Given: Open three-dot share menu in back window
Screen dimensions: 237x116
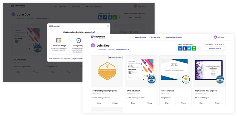Looking at the screenshot, I should [x=119, y=17].
